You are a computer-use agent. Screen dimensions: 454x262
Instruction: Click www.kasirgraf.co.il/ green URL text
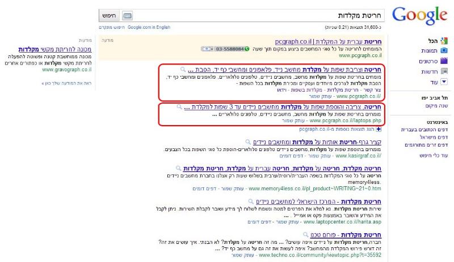pyautogui.click(x=359, y=156)
